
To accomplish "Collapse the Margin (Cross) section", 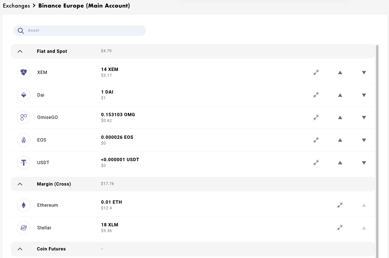I will click(x=20, y=184).
